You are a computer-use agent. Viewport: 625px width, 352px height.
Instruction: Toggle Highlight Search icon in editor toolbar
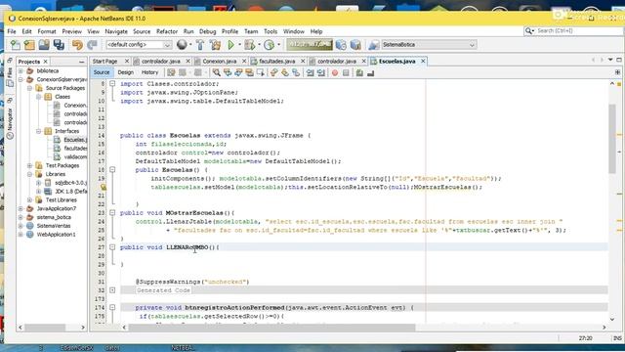250,72
